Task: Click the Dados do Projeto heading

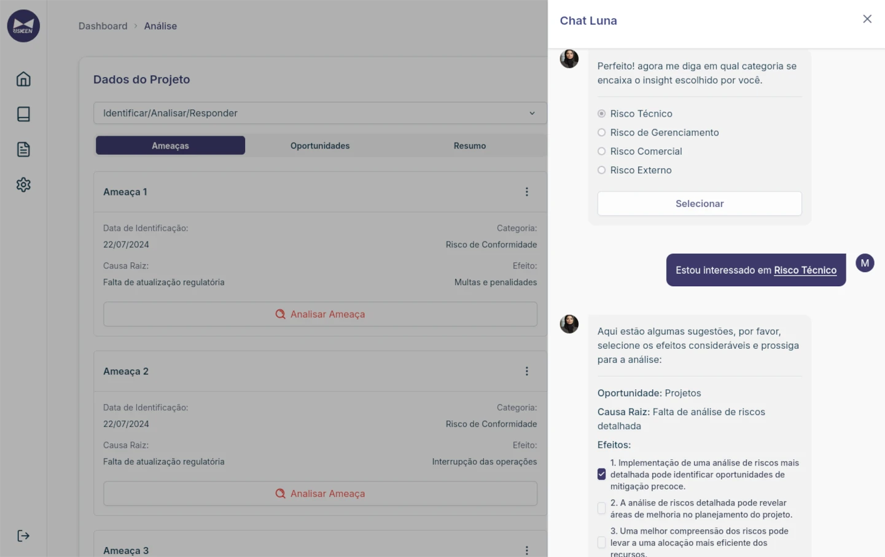Action: (x=141, y=79)
